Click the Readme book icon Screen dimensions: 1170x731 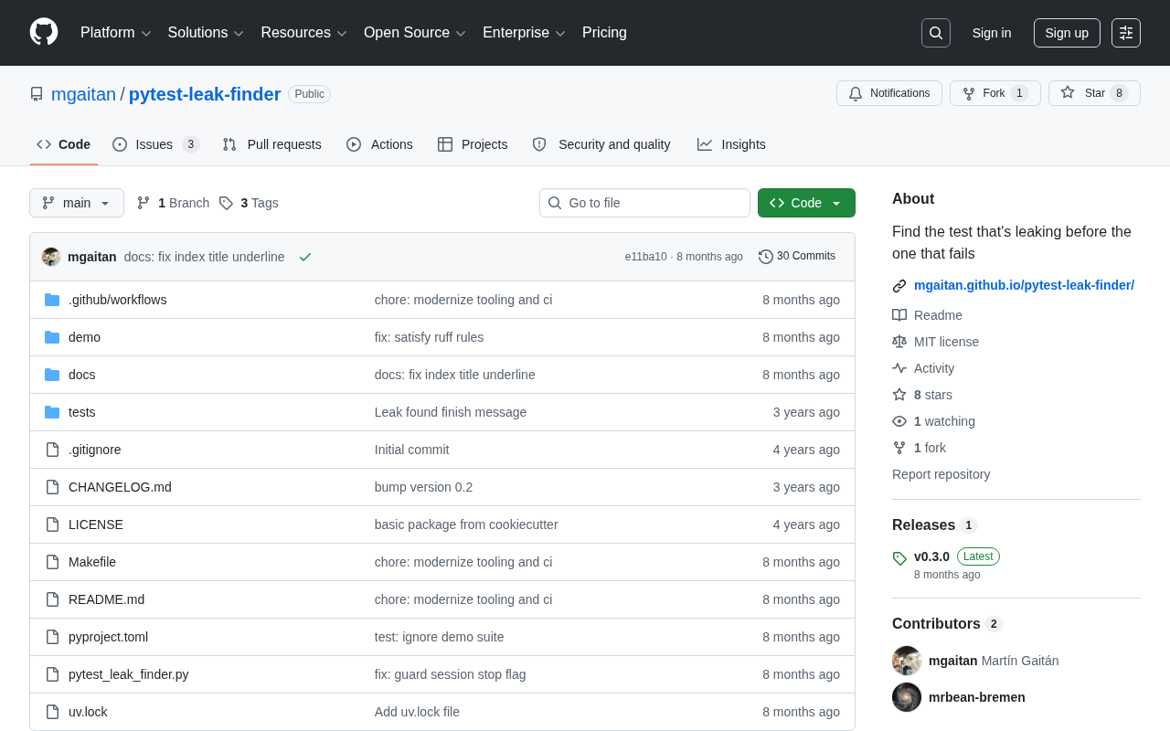[x=899, y=315]
